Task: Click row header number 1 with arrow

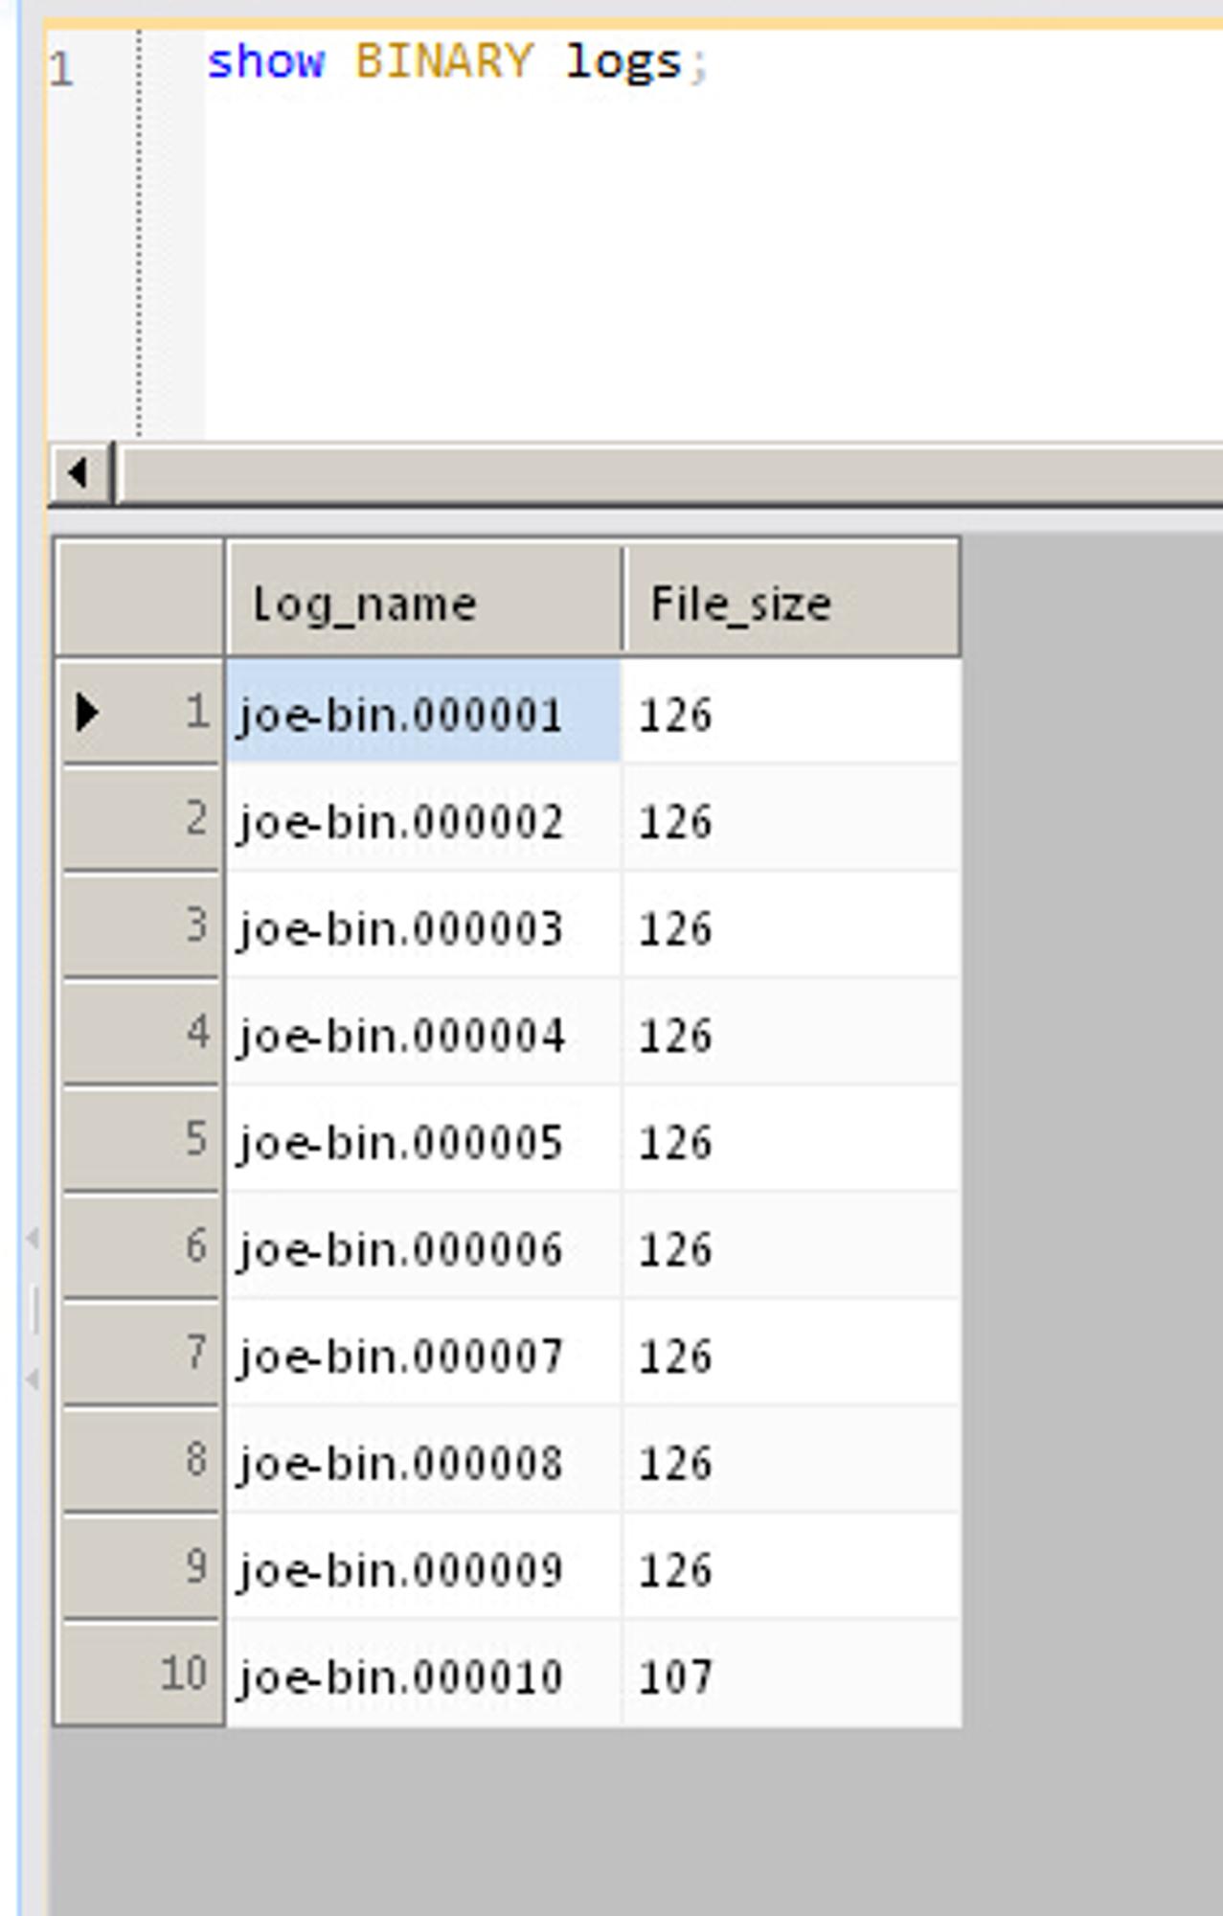Action: [141, 712]
